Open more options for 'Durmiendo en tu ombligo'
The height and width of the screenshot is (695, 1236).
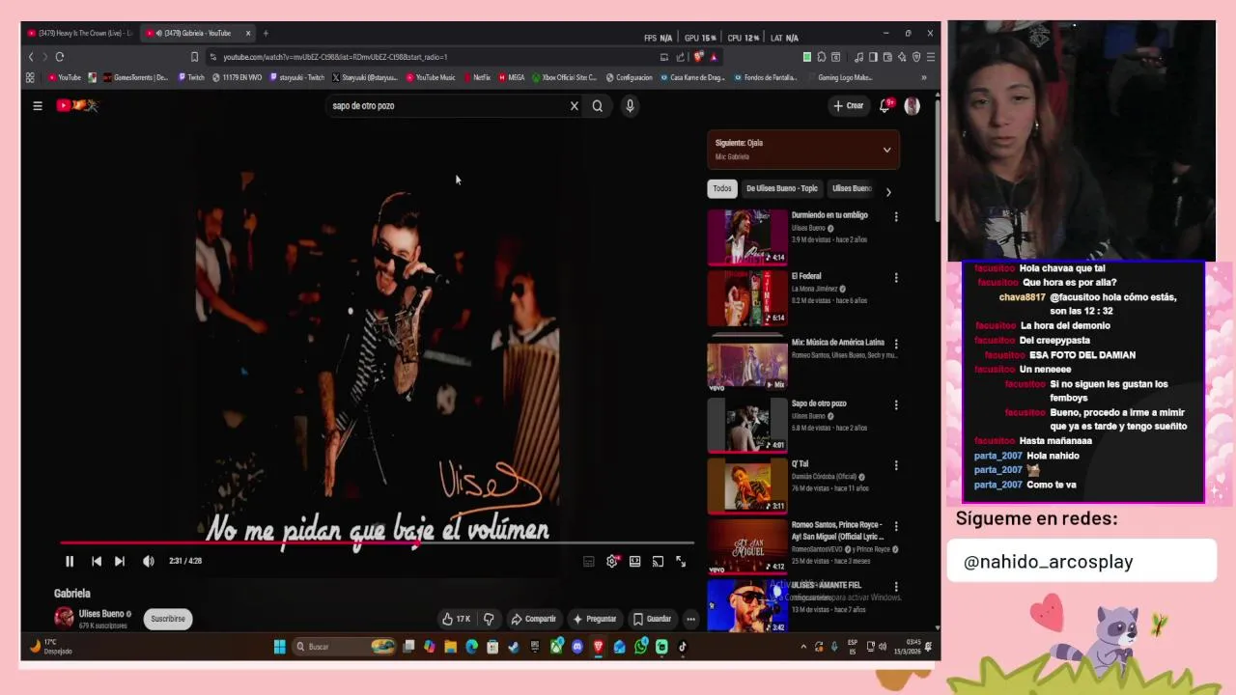click(896, 217)
